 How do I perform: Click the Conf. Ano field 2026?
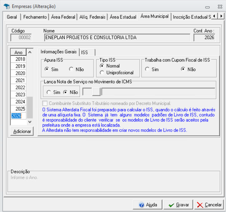click(x=204, y=38)
